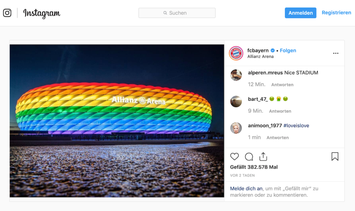
Task: Click the Instagram camera logo icon
Action: [x=7, y=13]
